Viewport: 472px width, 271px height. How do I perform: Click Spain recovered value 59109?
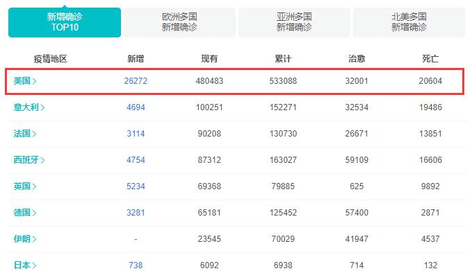point(357,160)
